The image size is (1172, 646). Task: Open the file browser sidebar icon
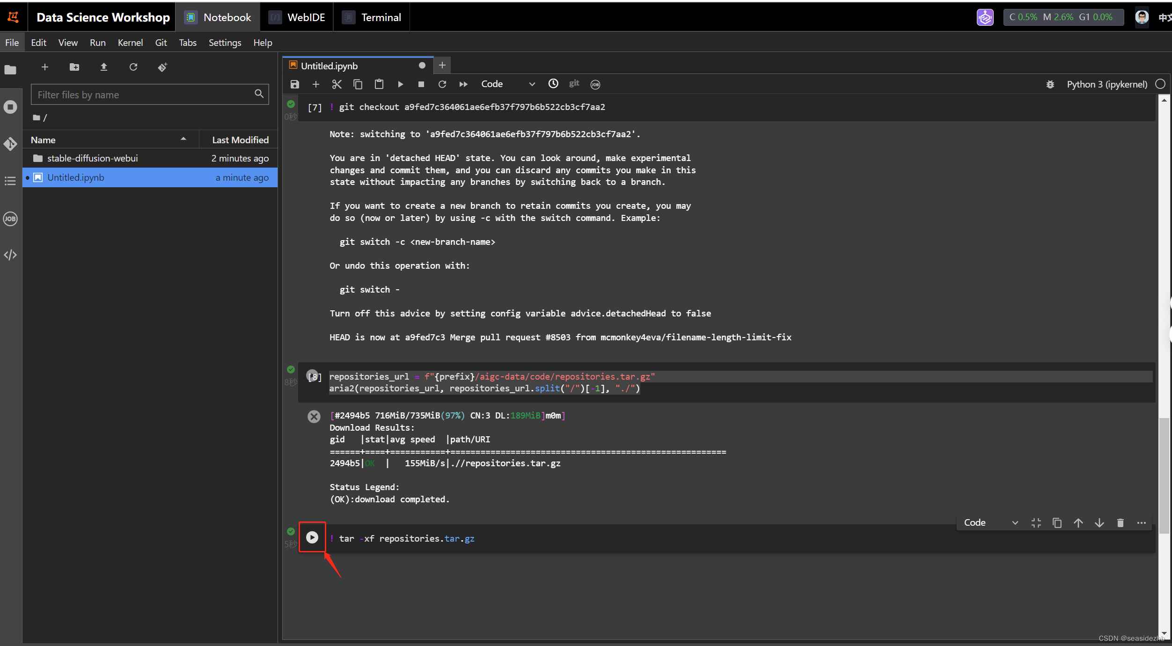pyautogui.click(x=10, y=70)
